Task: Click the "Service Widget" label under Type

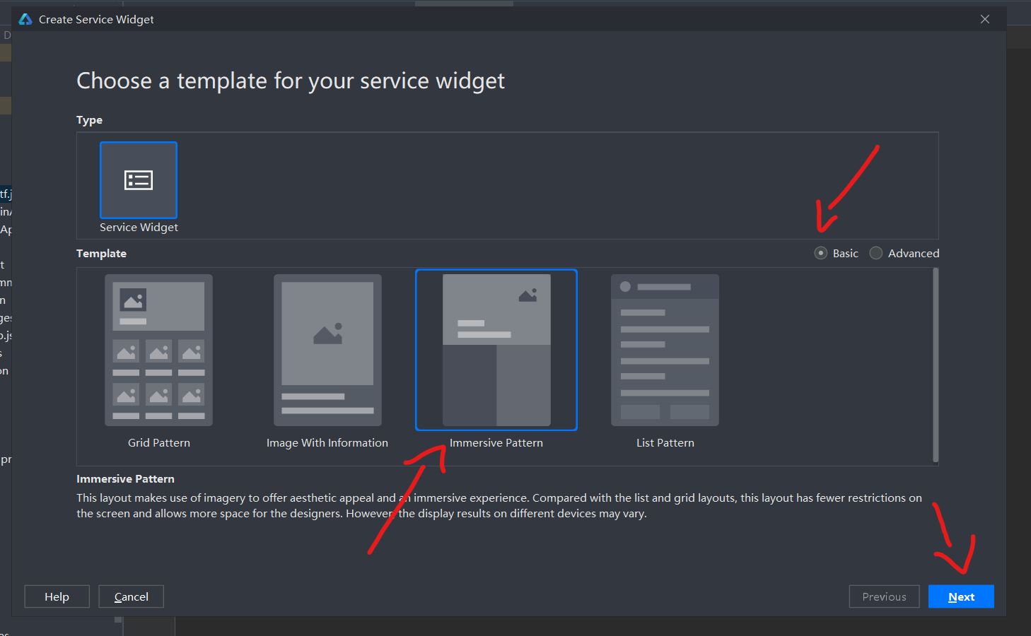Action: (139, 228)
